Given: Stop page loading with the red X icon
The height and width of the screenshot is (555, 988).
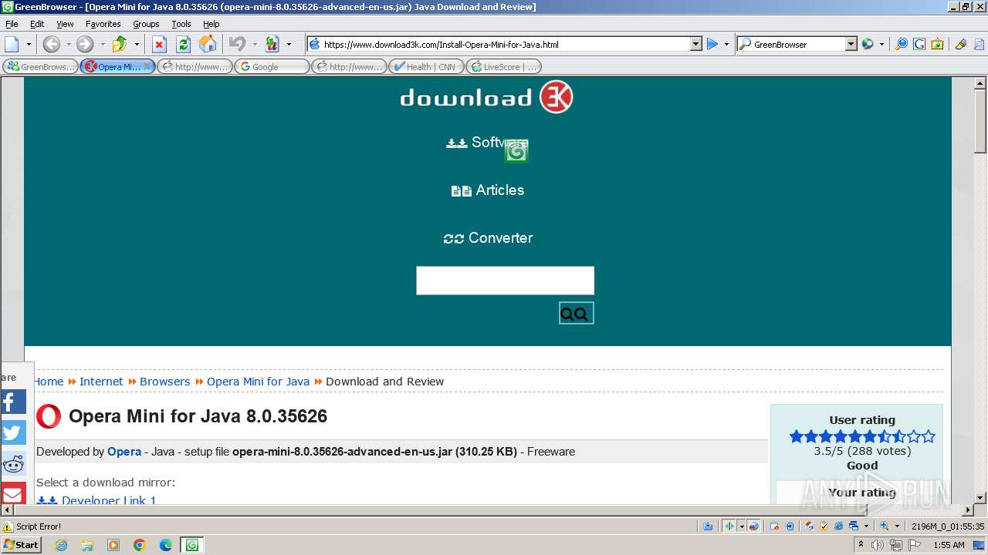Looking at the screenshot, I should [159, 44].
